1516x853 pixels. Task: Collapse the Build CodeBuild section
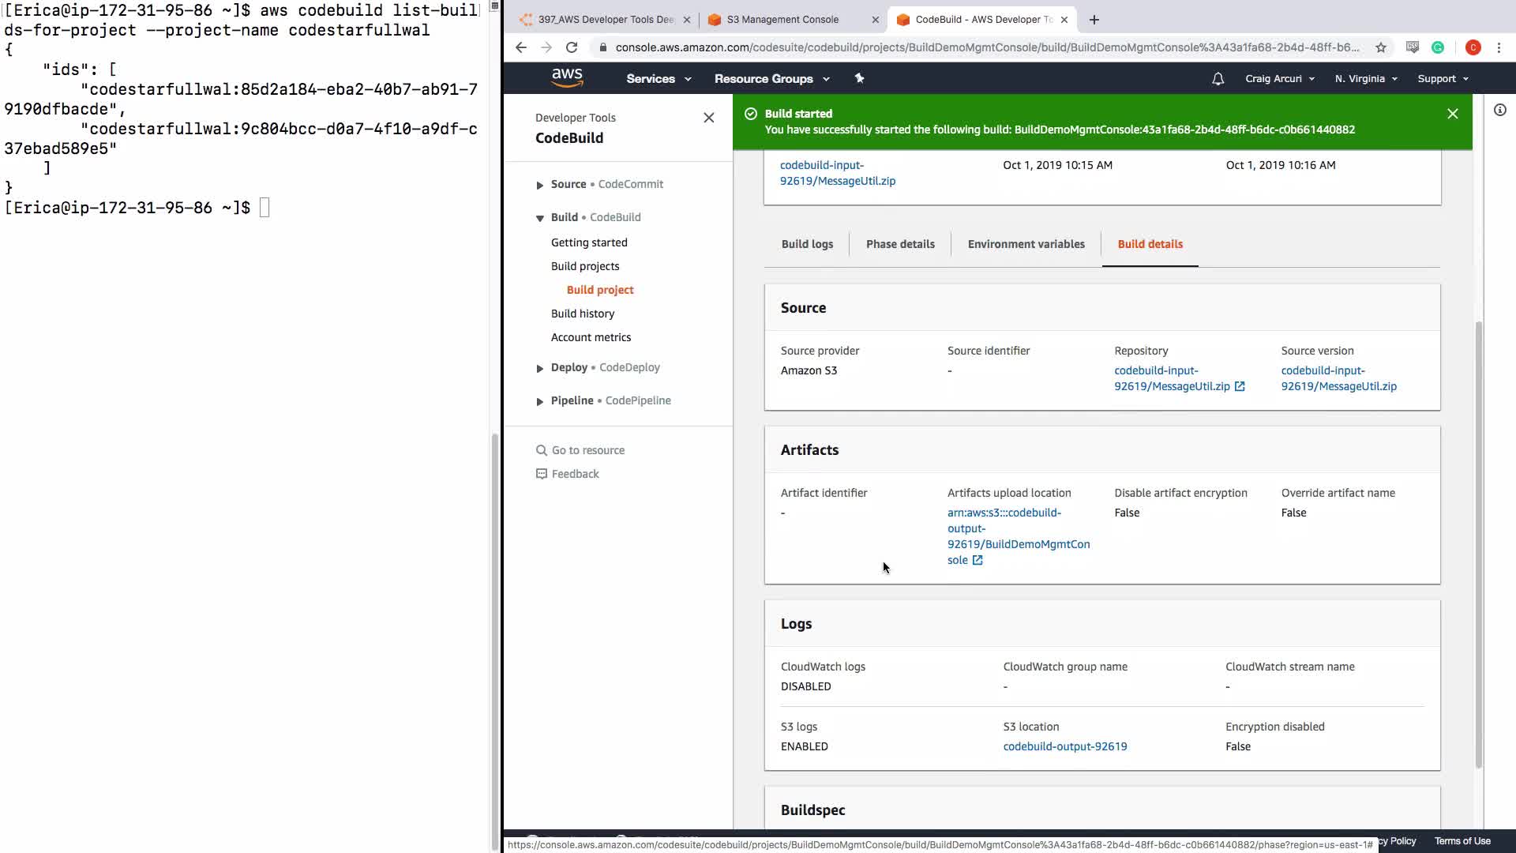(540, 218)
